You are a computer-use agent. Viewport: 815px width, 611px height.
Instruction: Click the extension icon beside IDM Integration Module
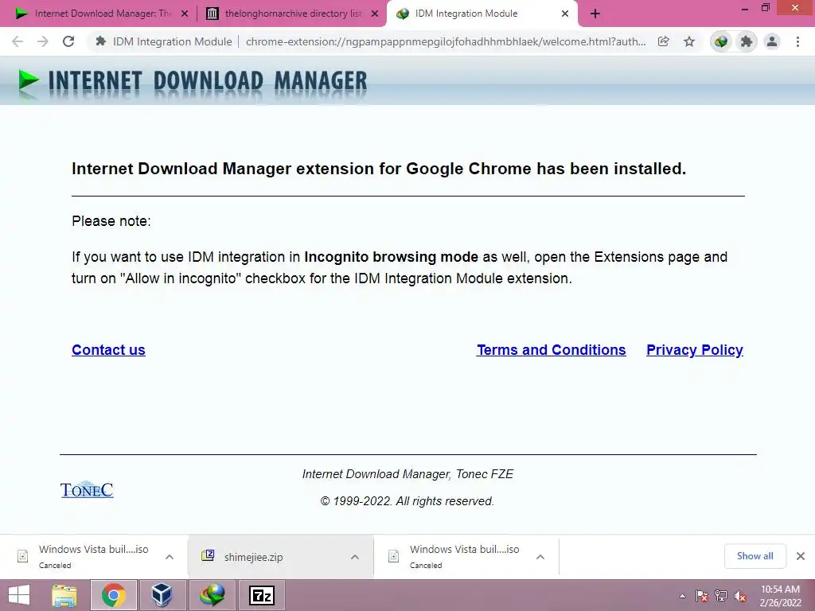(101, 41)
